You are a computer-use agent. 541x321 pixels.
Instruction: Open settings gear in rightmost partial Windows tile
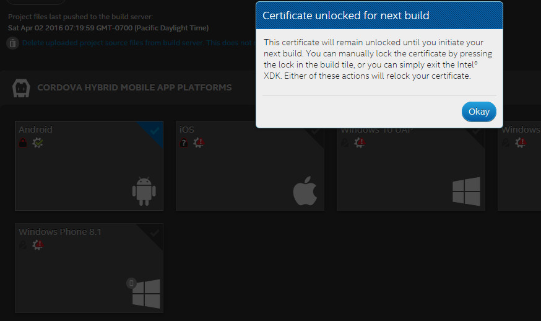point(521,143)
